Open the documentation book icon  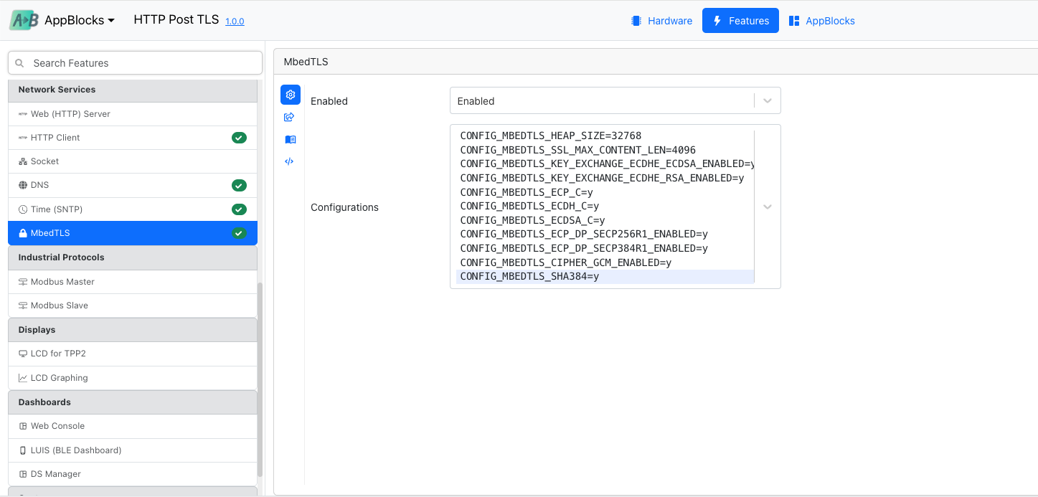(290, 139)
